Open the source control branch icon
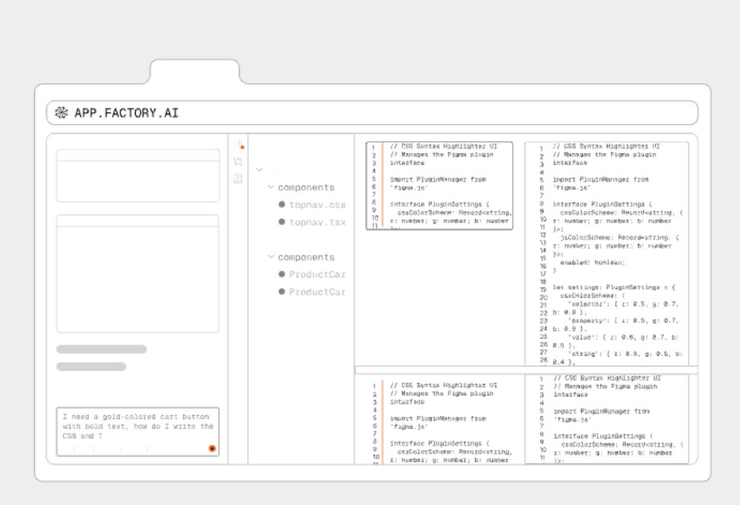This screenshot has height=505, width=740. (x=238, y=161)
